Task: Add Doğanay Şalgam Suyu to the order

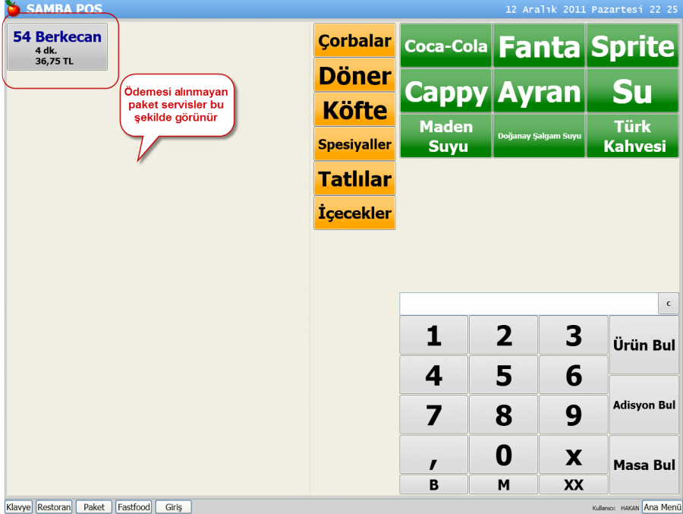Action: pos(540,136)
